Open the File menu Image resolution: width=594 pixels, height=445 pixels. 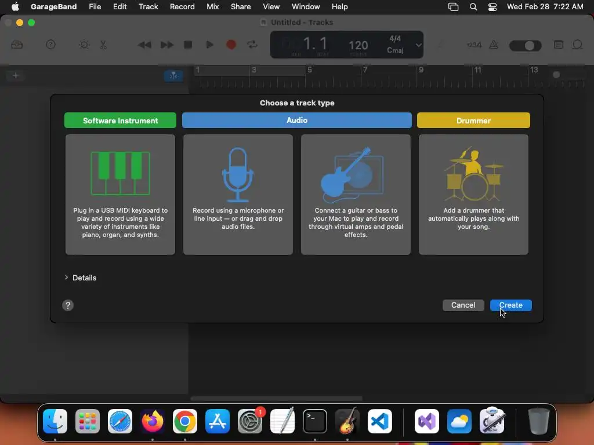pos(95,6)
